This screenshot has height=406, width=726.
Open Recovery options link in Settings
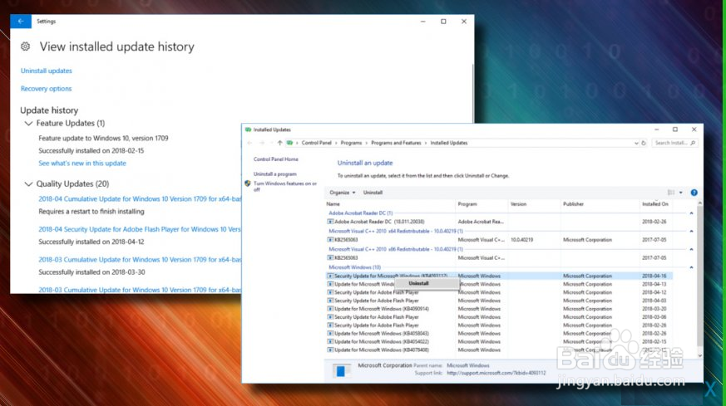46,88
